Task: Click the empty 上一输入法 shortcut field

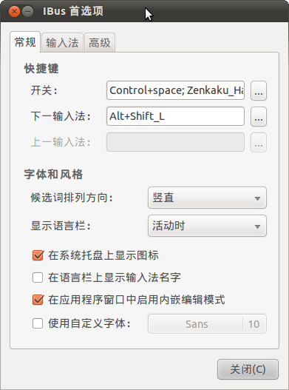Action: tap(175, 142)
